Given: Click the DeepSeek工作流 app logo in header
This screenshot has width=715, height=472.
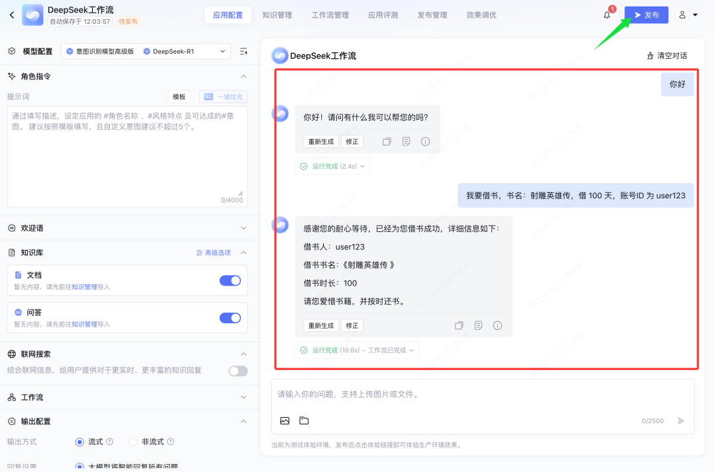Looking at the screenshot, I should click(32, 15).
